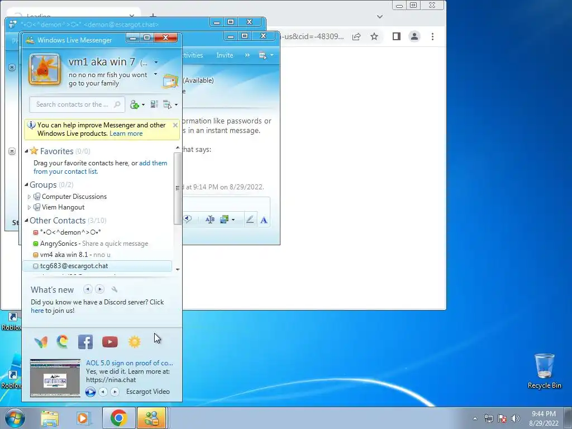
Task: Click the info icon in yellow banner
Action: 31,125
